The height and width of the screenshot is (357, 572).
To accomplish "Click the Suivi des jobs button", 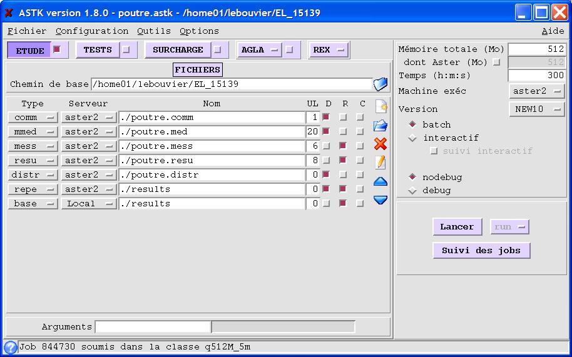I will (481, 251).
